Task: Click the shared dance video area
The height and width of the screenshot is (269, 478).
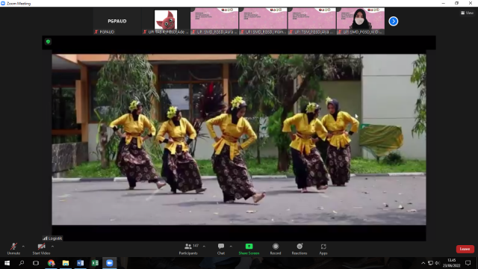Action: (239, 140)
